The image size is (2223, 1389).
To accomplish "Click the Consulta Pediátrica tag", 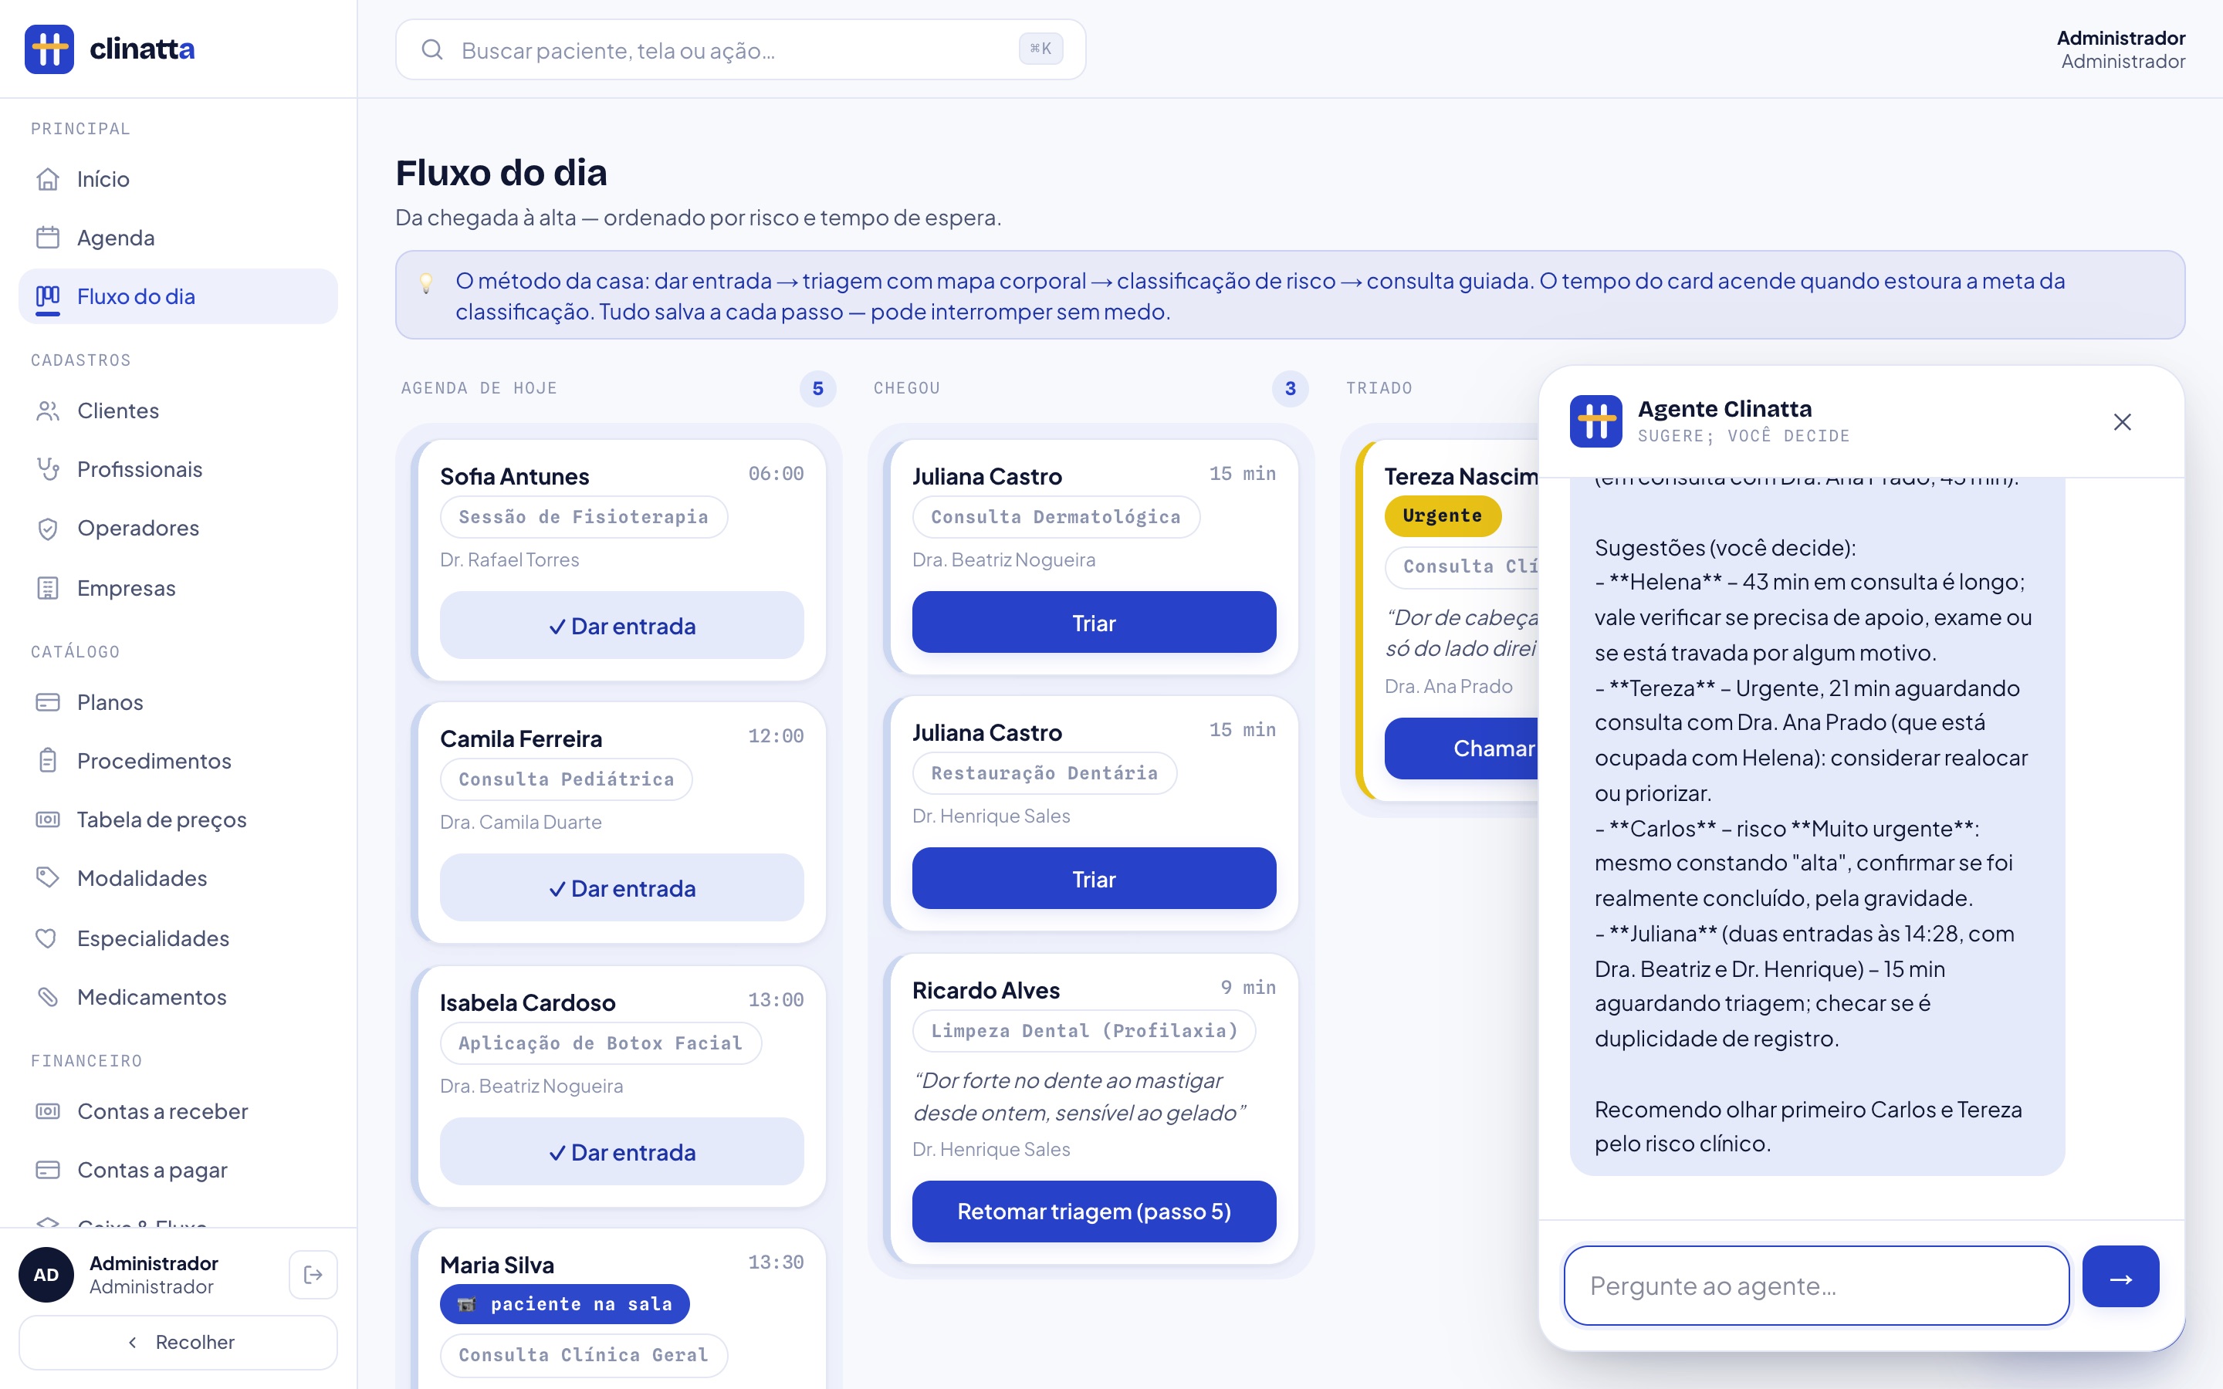I will [x=566, y=779].
